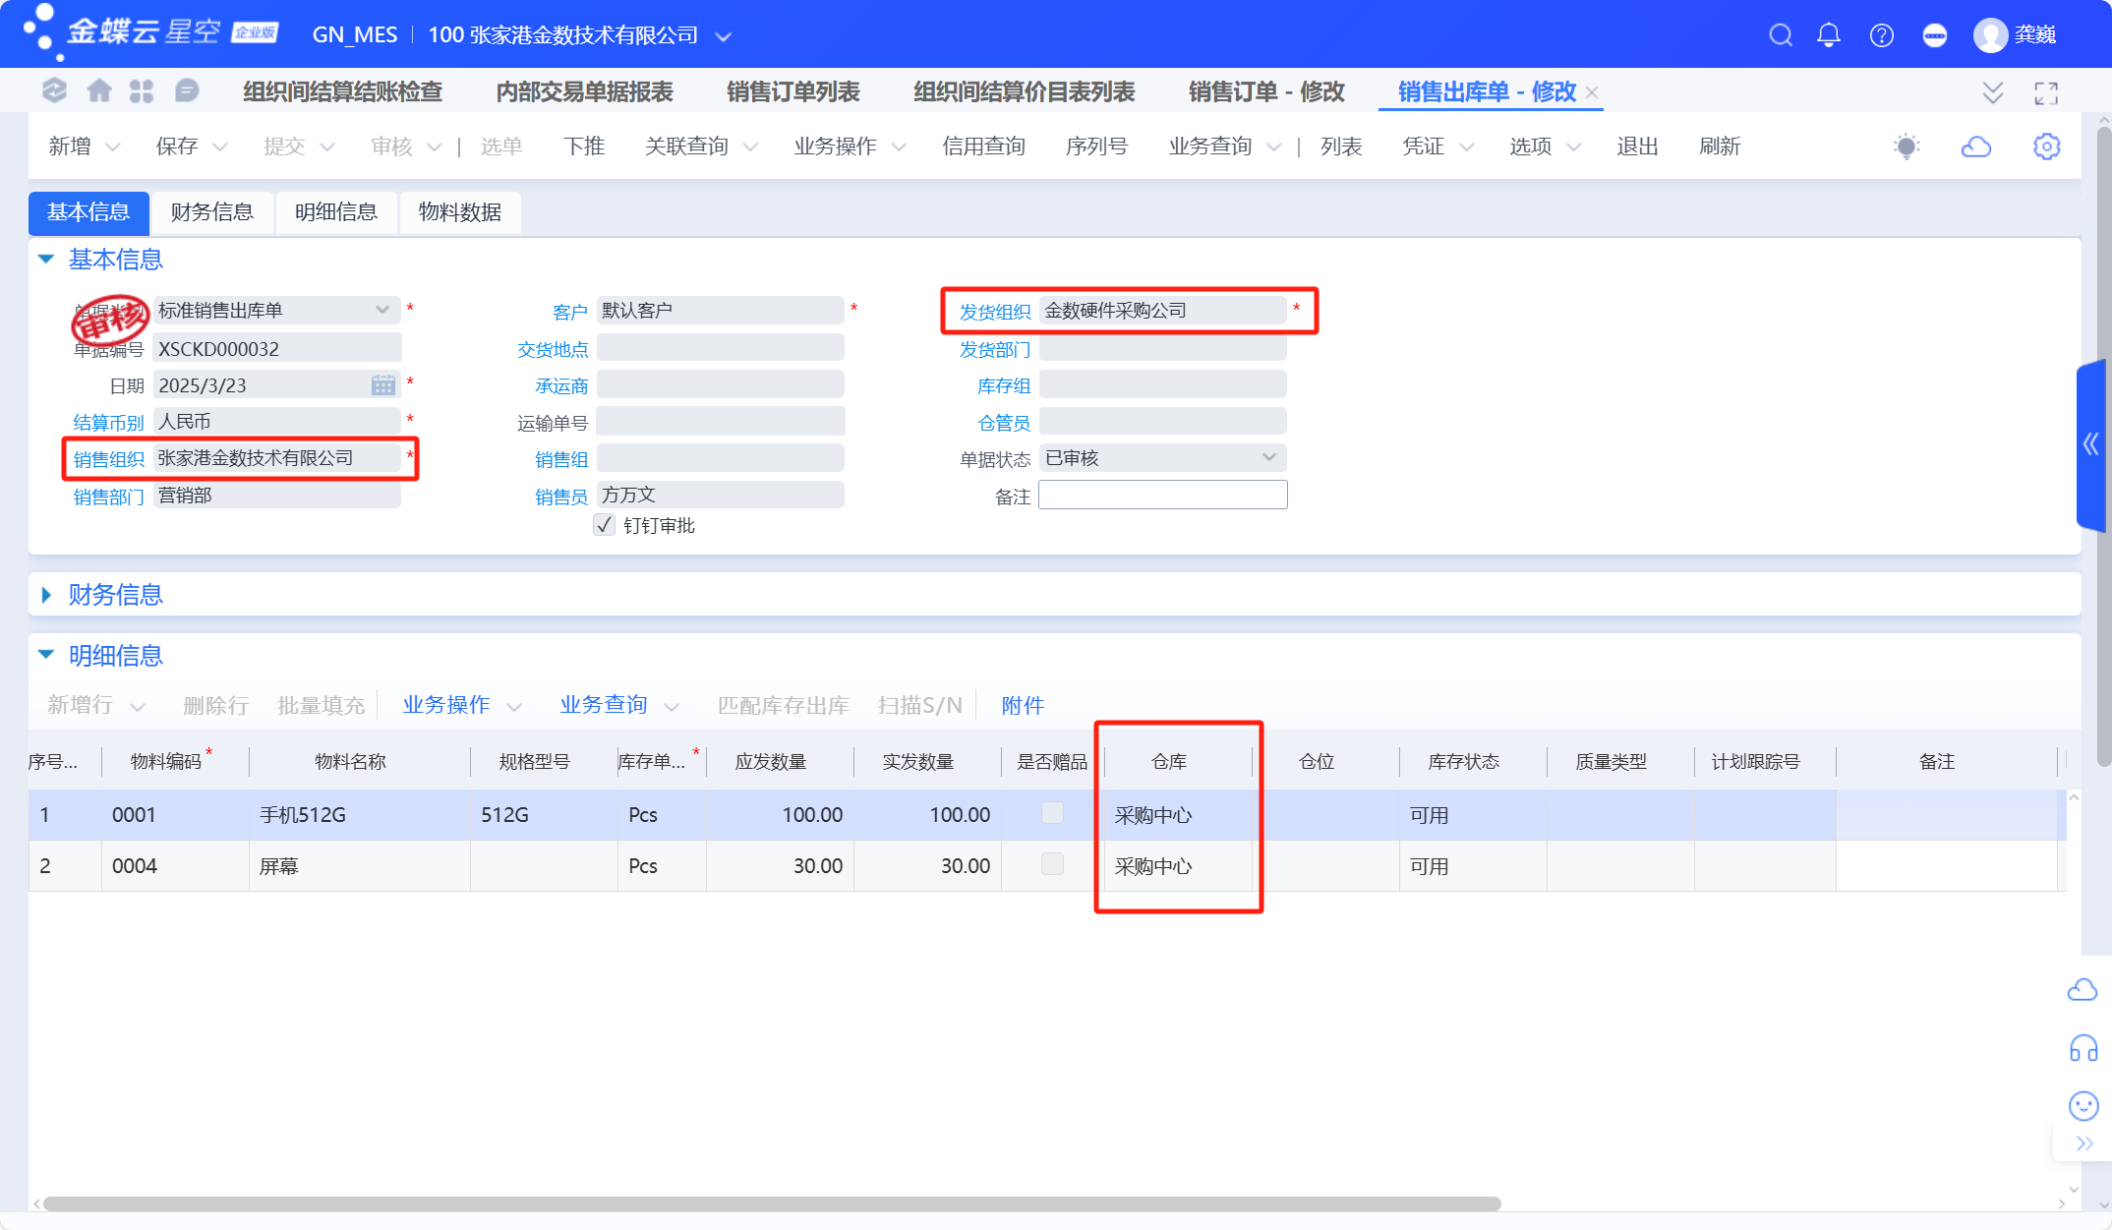Open the 发货组织 field link

995,312
